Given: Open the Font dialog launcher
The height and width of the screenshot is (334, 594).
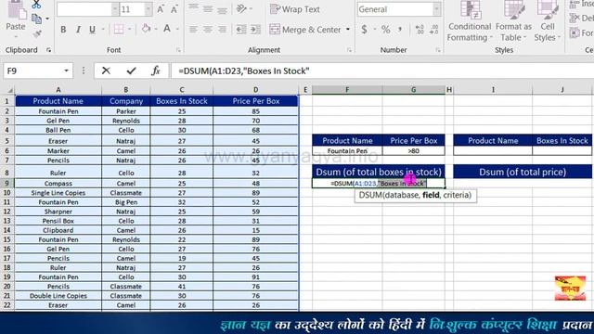Looking at the screenshot, I should point(178,50).
